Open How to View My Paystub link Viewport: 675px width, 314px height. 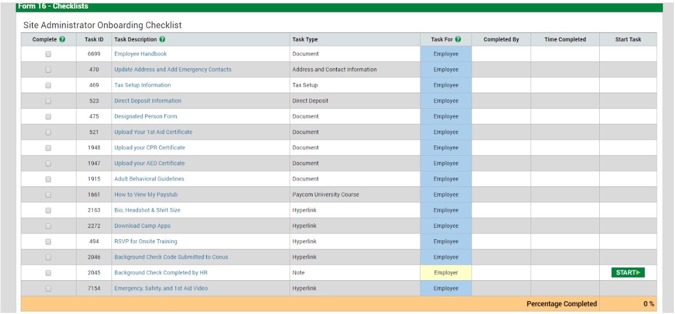147,195
